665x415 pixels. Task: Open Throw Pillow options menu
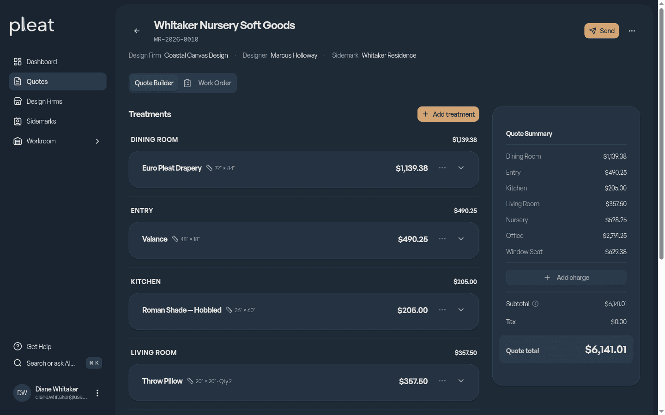tap(442, 381)
